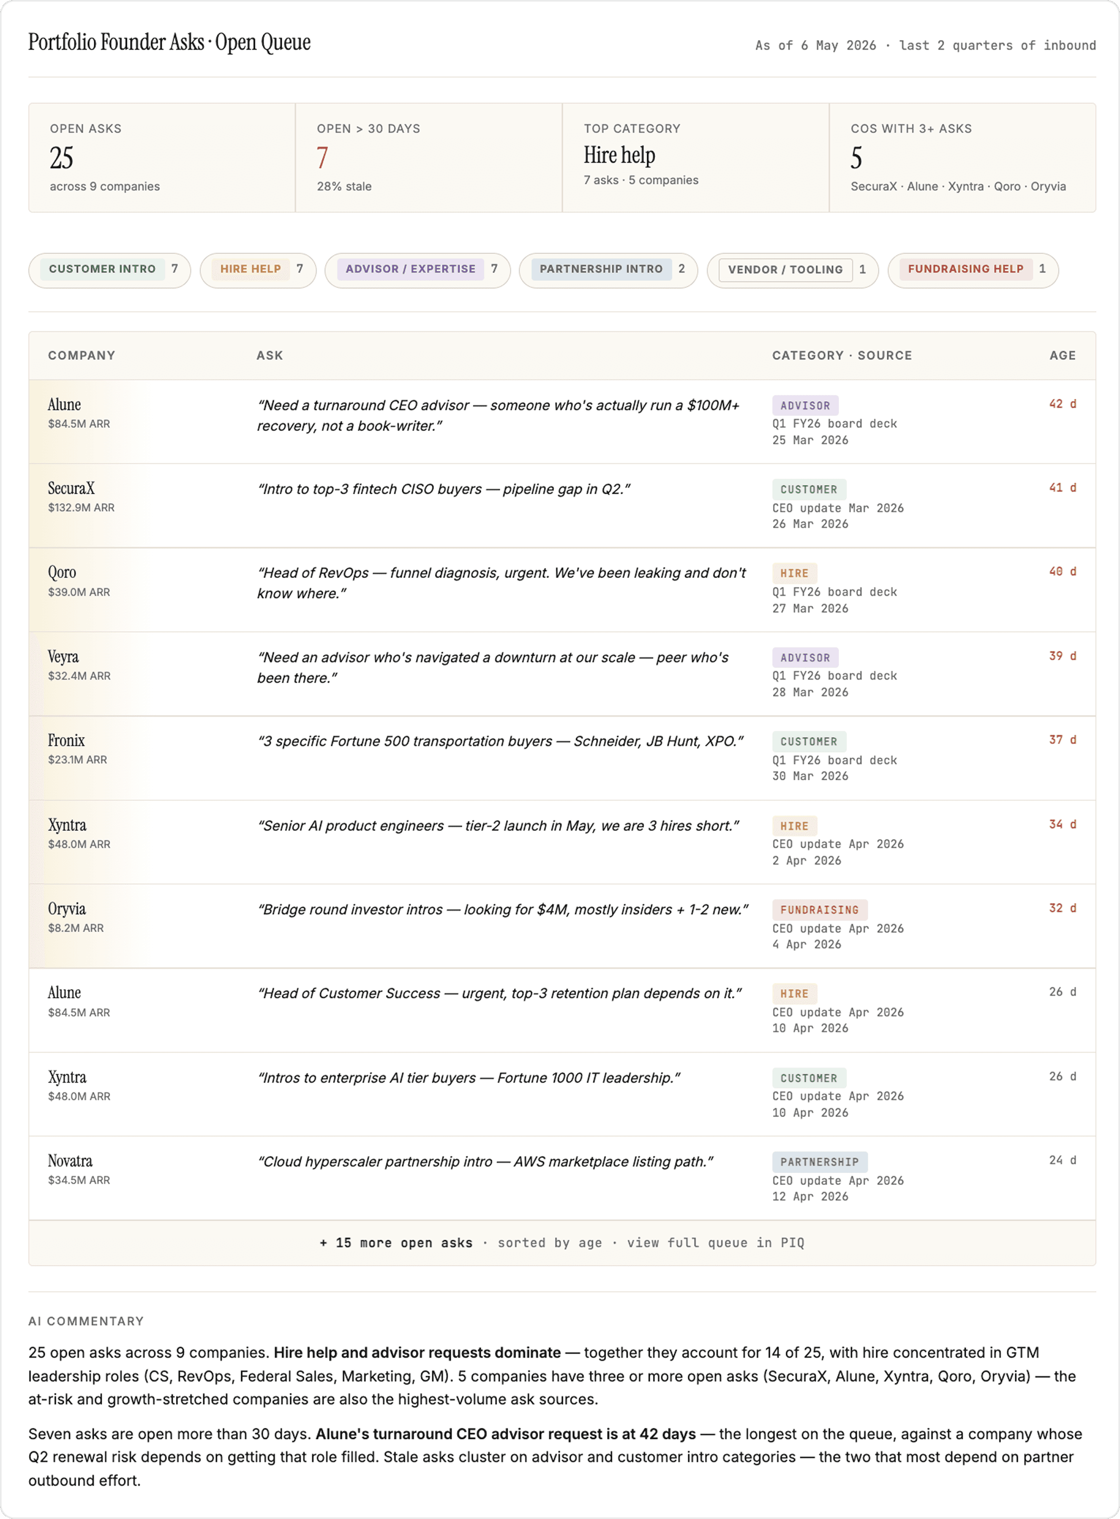This screenshot has height=1519, width=1120.
Task: Open the Cos With 3+ Asks card
Action: (962, 158)
